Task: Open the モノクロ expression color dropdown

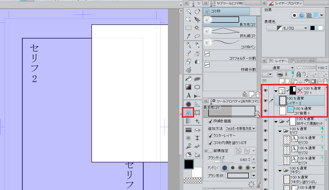Action: (287, 28)
